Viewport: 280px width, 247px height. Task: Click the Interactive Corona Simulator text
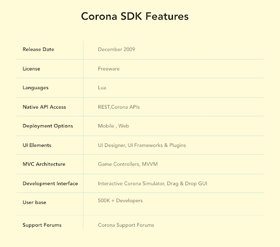pos(131,184)
